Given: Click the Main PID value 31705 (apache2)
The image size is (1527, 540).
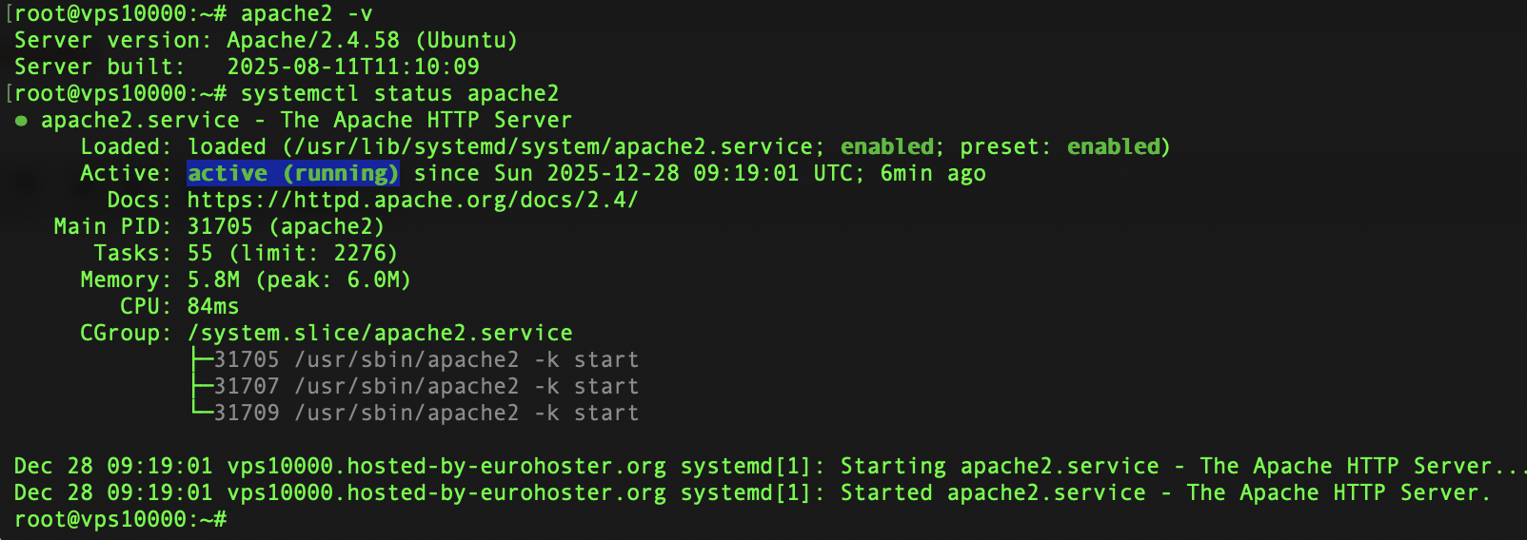Looking at the screenshot, I should coord(285,227).
